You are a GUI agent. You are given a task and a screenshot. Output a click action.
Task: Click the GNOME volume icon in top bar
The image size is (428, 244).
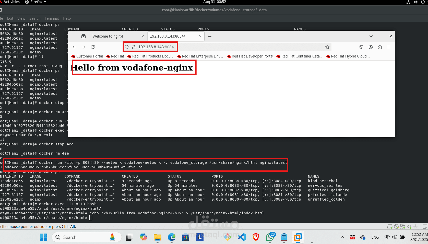[x=415, y=2]
